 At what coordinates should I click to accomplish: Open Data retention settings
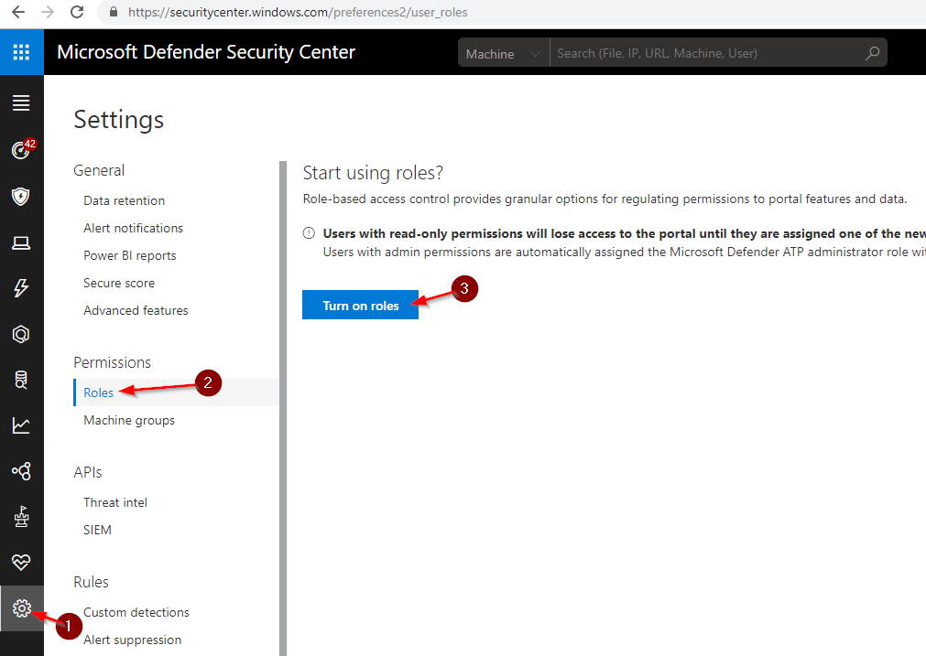tap(124, 200)
